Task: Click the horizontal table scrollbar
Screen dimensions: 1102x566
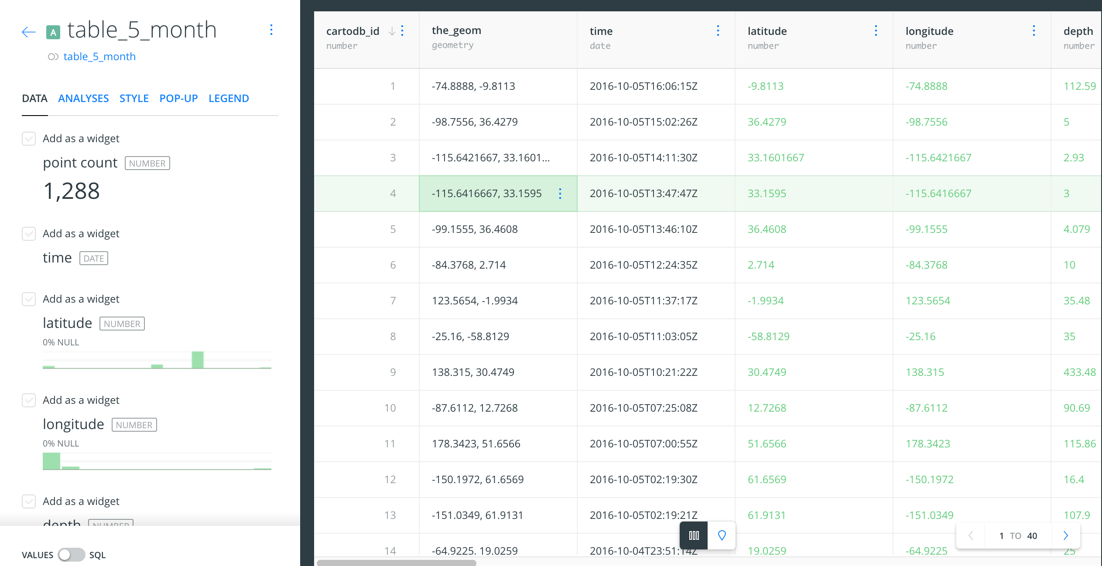Action: pyautogui.click(x=396, y=563)
